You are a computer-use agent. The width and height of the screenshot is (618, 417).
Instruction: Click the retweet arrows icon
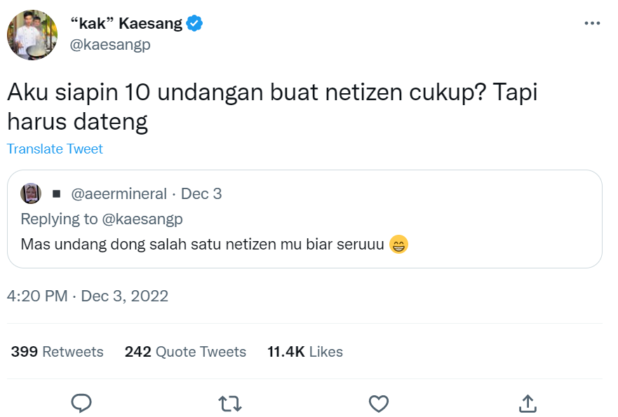click(230, 403)
